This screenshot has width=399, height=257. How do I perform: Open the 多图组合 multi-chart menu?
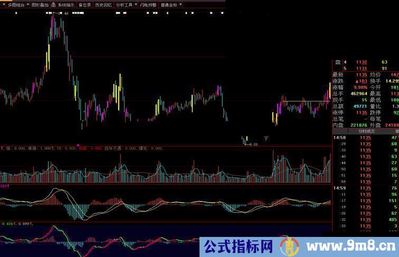16,5
